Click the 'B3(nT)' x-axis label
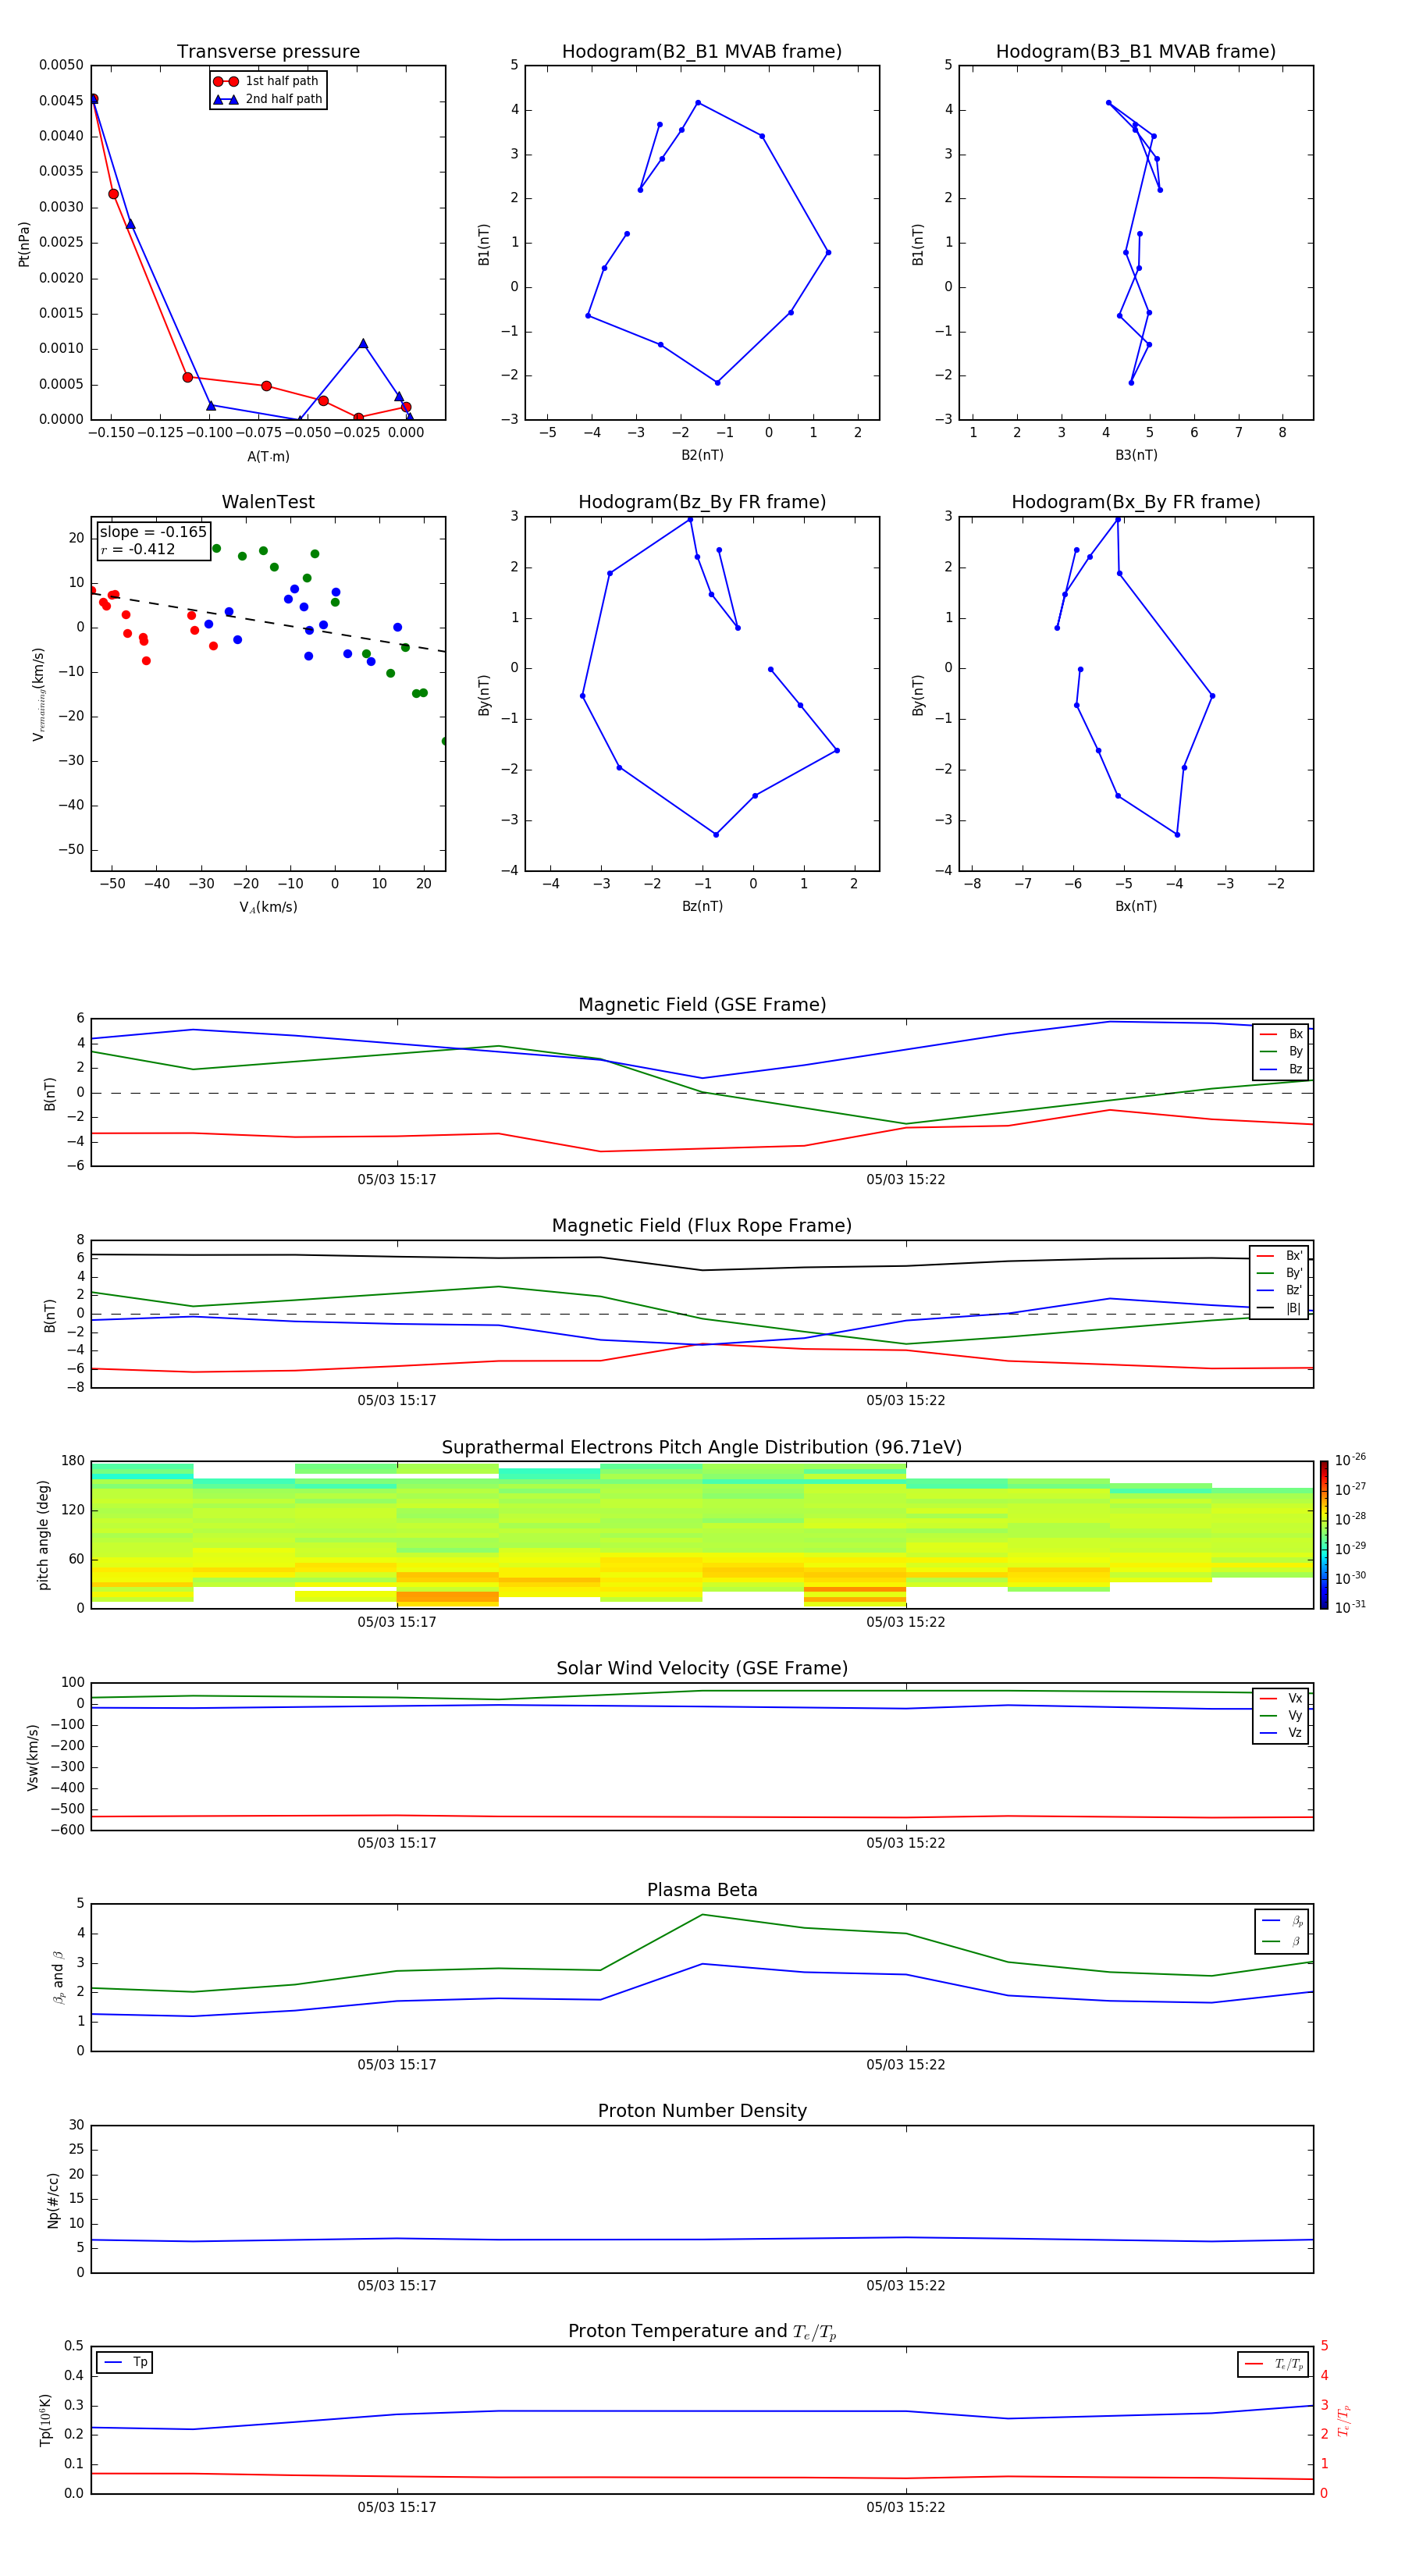Viewport: 1405px width, 2576px height. [x=1136, y=455]
